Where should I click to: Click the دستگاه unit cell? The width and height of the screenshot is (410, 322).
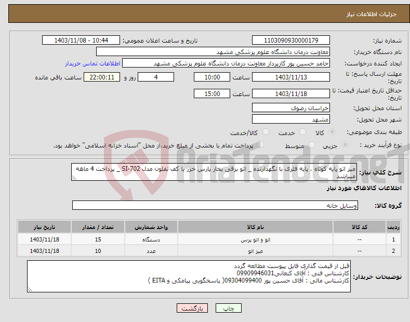[x=151, y=239]
